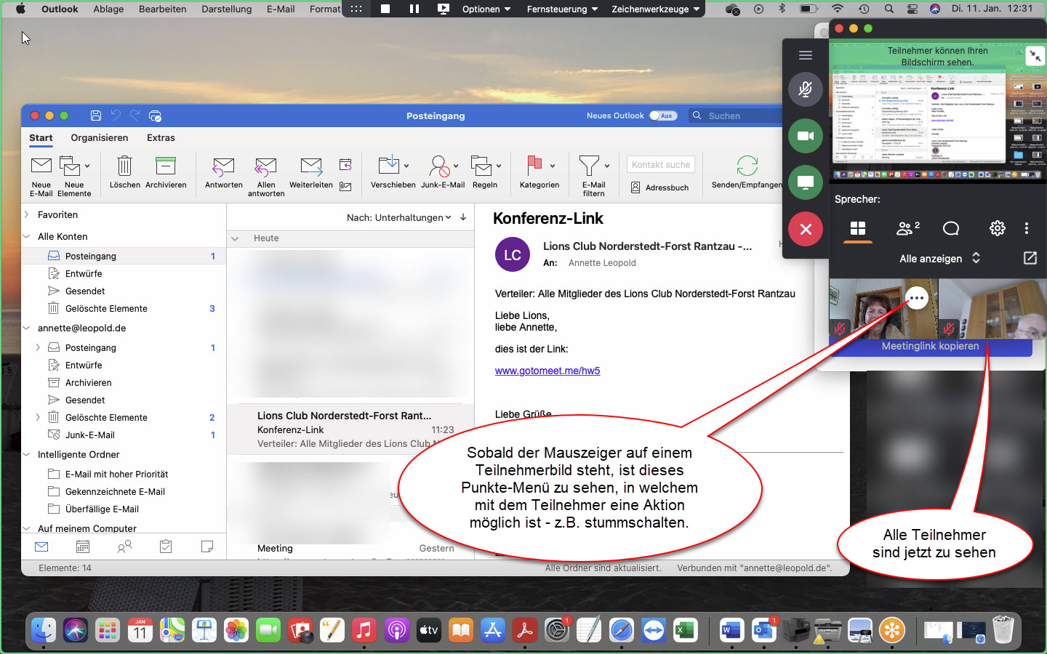
Task: Open the contacts view at sidebar bottom
Action: point(124,546)
